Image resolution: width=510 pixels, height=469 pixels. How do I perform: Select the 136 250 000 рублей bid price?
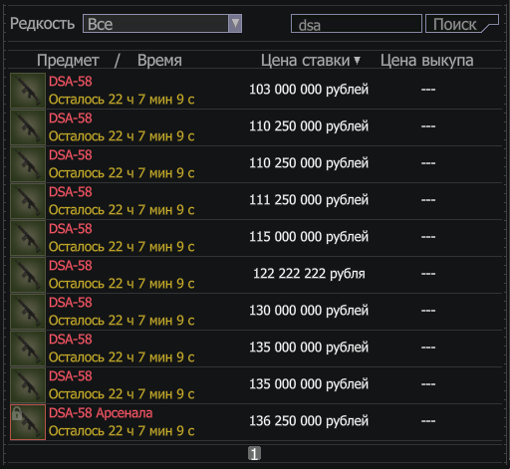click(309, 421)
